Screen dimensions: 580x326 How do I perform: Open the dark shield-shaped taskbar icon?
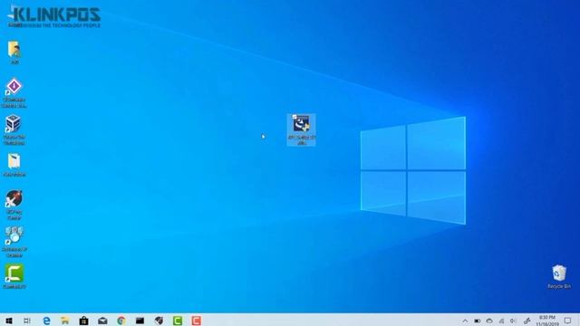coord(159,321)
